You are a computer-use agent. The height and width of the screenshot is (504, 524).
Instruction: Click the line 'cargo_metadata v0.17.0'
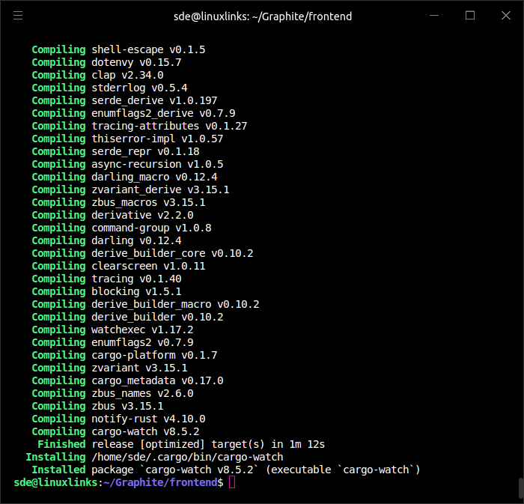(157, 380)
